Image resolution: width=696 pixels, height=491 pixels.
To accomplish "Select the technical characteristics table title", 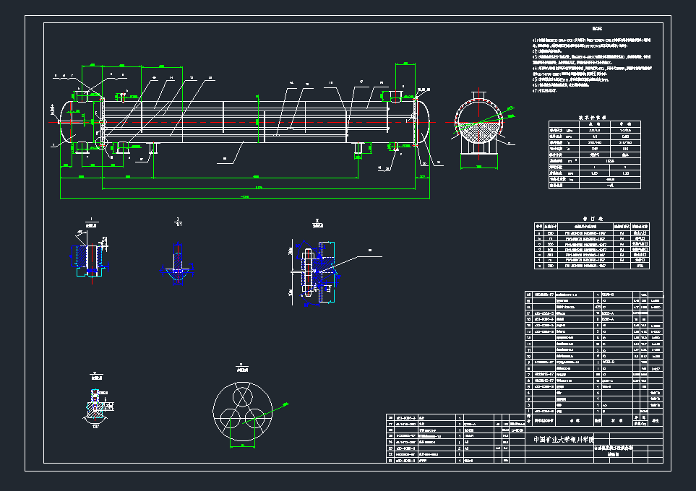I will click(595, 117).
